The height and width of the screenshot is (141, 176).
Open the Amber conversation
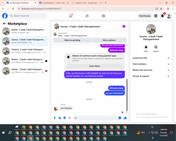(x=25, y=71)
